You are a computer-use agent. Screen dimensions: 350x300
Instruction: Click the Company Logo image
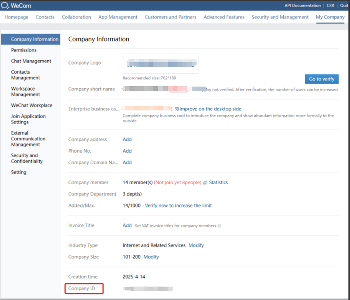tap(161, 64)
